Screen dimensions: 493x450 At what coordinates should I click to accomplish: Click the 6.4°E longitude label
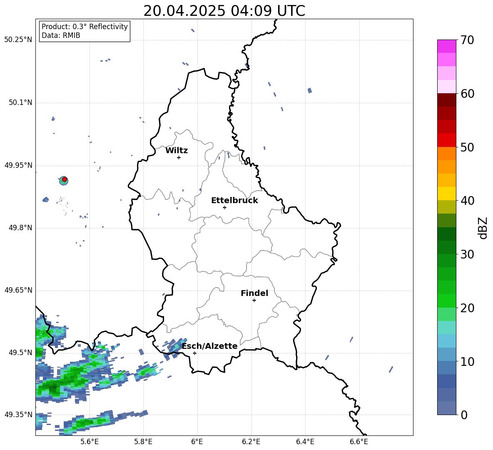305,442
